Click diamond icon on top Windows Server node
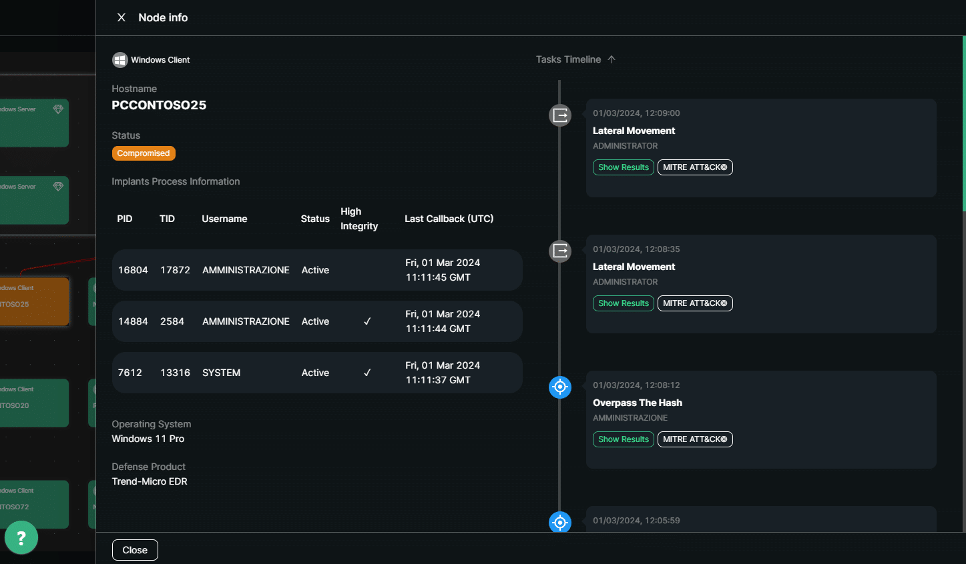The width and height of the screenshot is (966, 564). (58, 109)
